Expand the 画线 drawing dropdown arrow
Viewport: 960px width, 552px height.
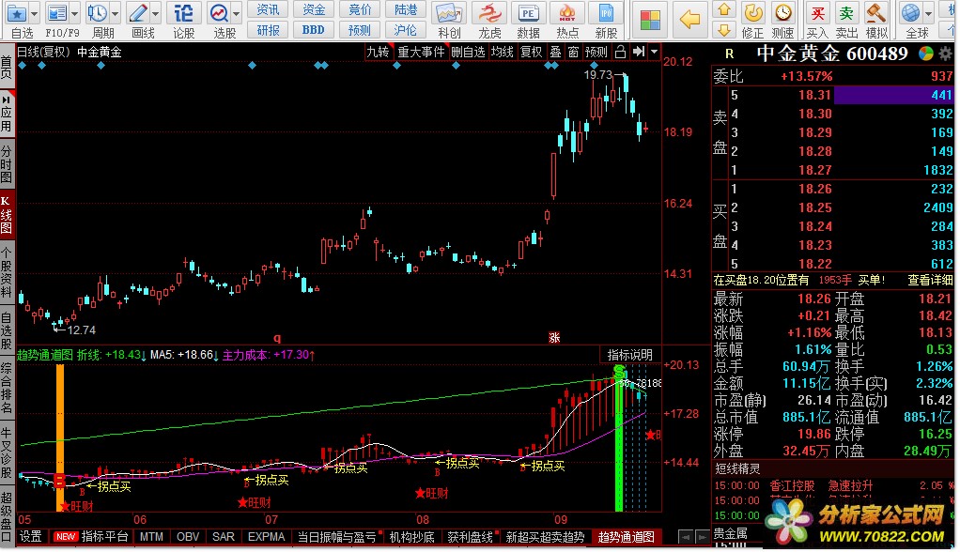coord(158,13)
